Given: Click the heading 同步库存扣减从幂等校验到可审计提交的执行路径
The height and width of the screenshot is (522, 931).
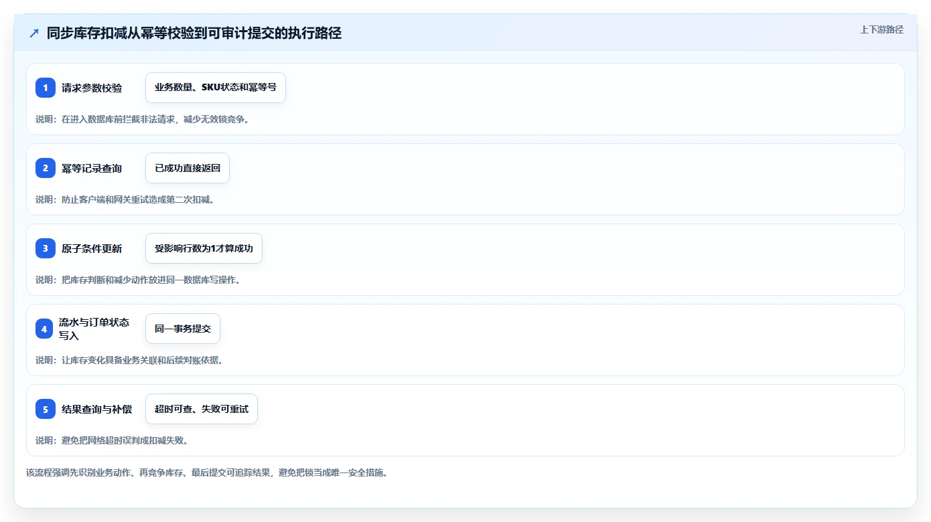Looking at the screenshot, I should (194, 33).
